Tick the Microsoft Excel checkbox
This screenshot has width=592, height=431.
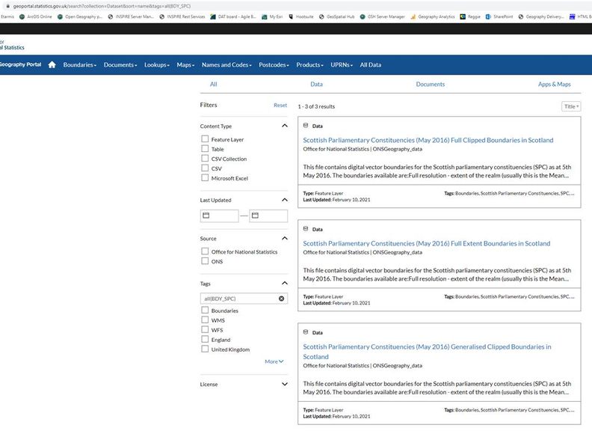pyautogui.click(x=205, y=177)
